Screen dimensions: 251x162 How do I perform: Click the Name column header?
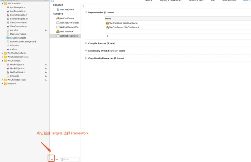point(108,19)
